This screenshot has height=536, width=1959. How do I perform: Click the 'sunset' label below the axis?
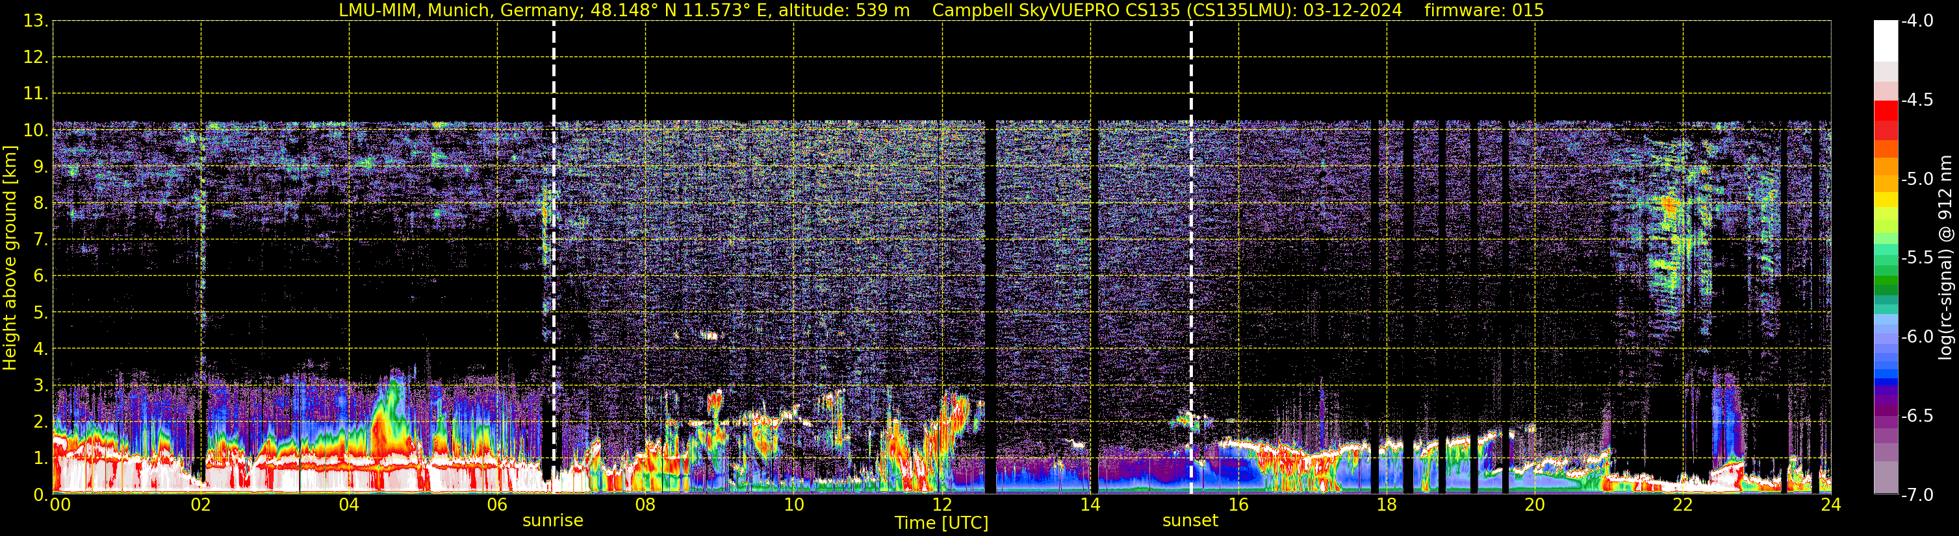(1190, 521)
